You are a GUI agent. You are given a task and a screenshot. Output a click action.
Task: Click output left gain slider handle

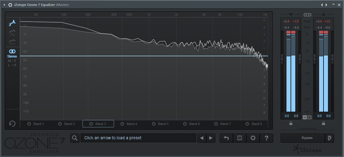pyautogui.click(x=315, y=59)
